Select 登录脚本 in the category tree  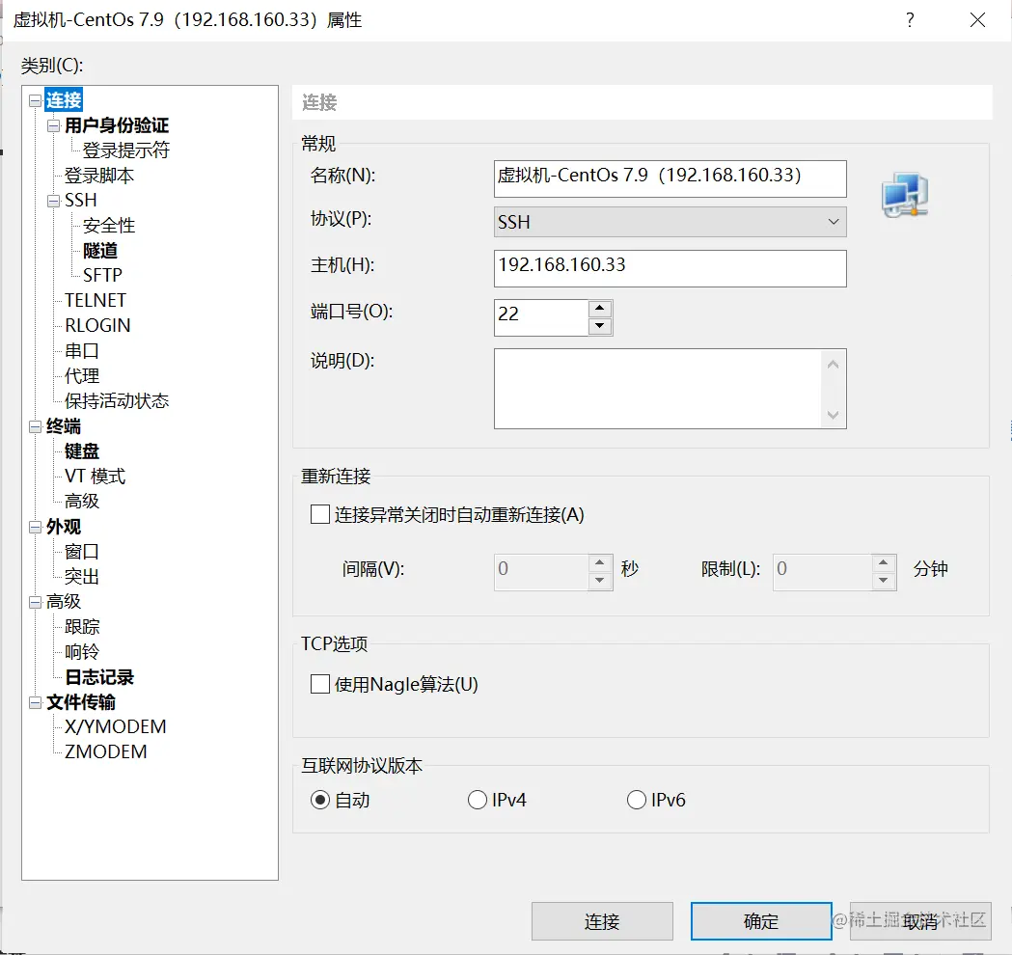point(99,176)
